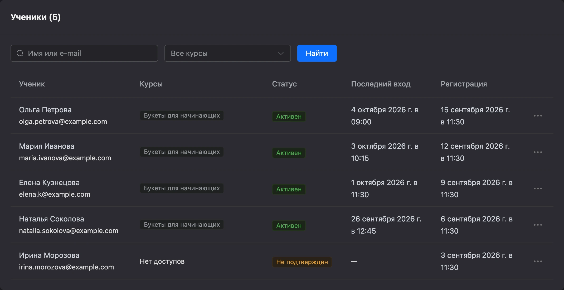Click the Ученик column header
Image resolution: width=564 pixels, height=290 pixels.
click(32, 84)
